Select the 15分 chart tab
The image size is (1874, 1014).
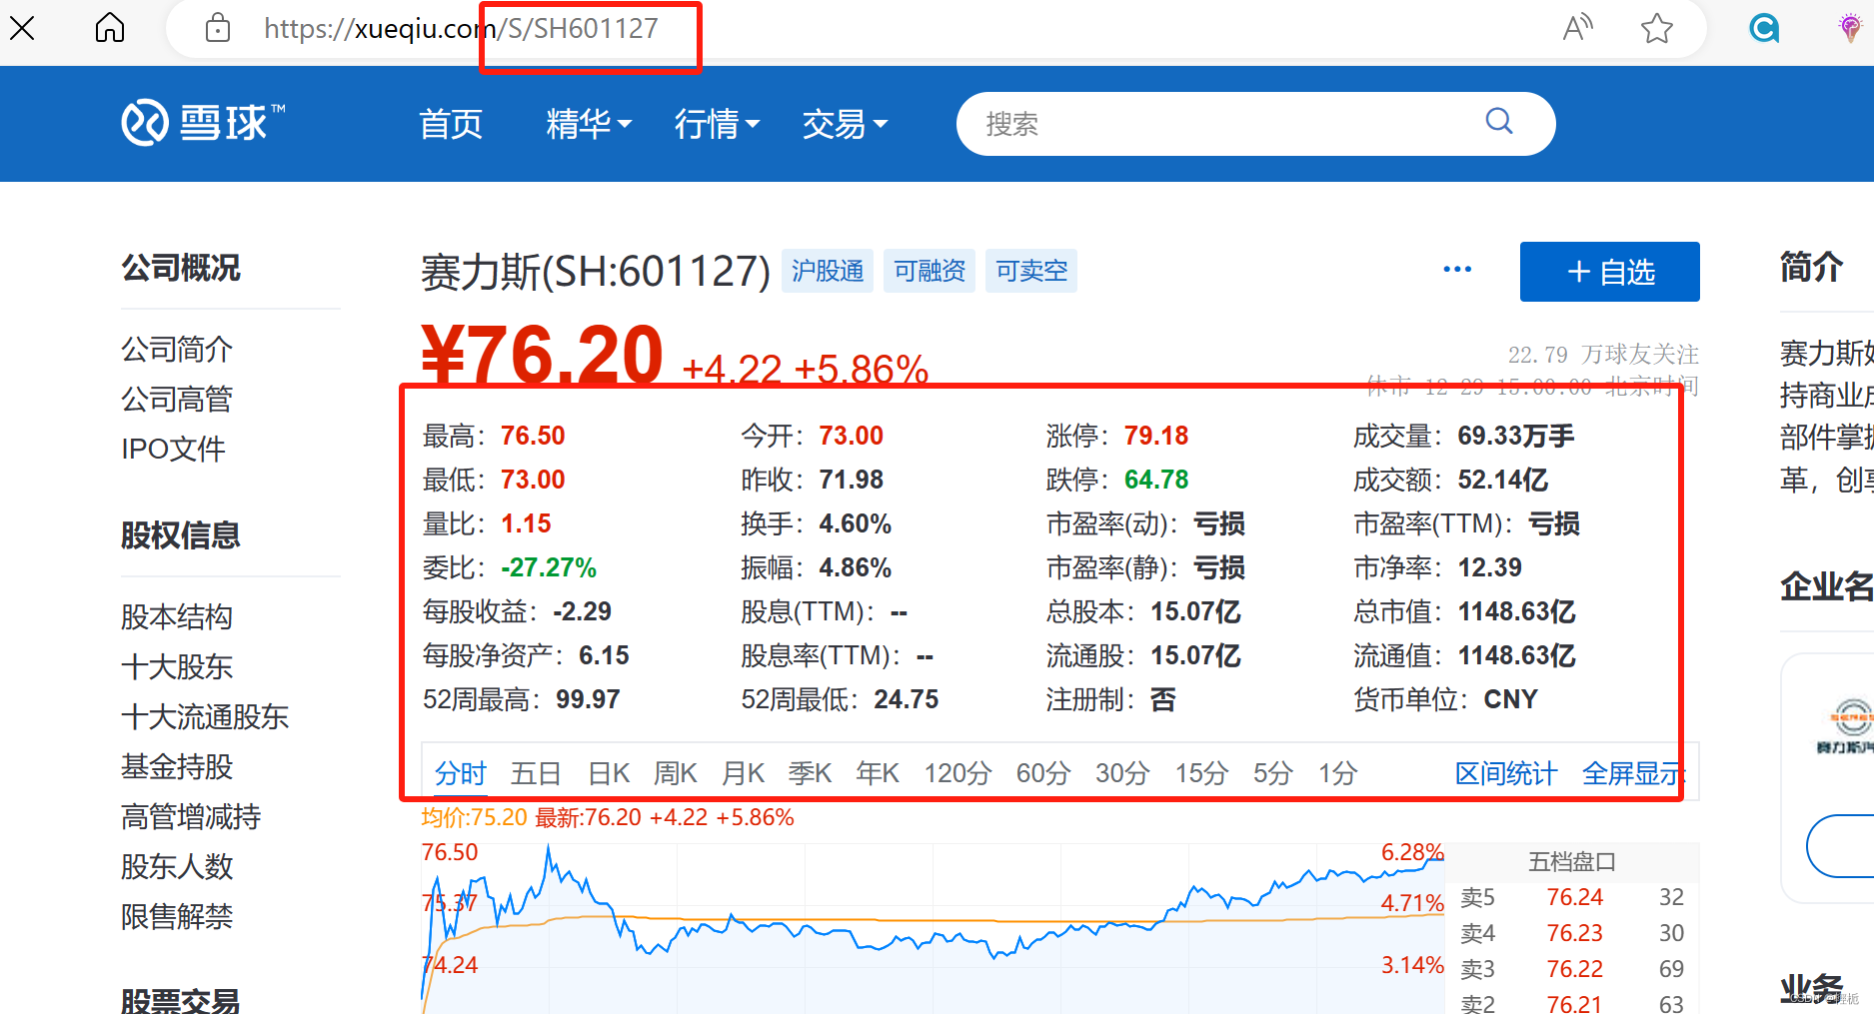(x=1201, y=773)
